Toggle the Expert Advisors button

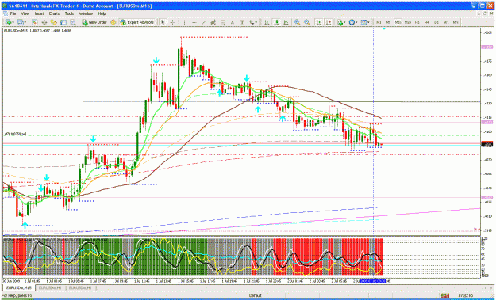136,22
